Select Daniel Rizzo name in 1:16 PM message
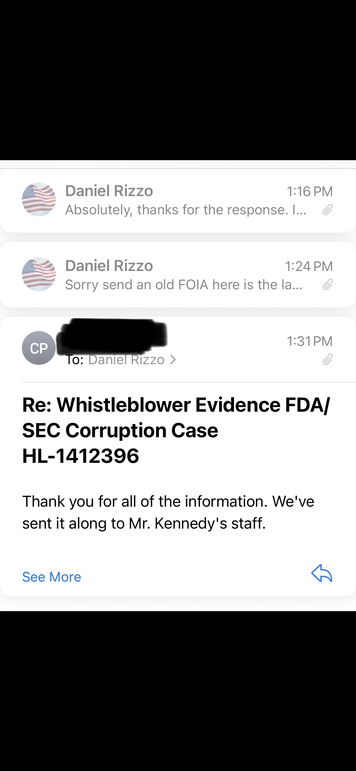356x771 pixels. click(x=109, y=191)
